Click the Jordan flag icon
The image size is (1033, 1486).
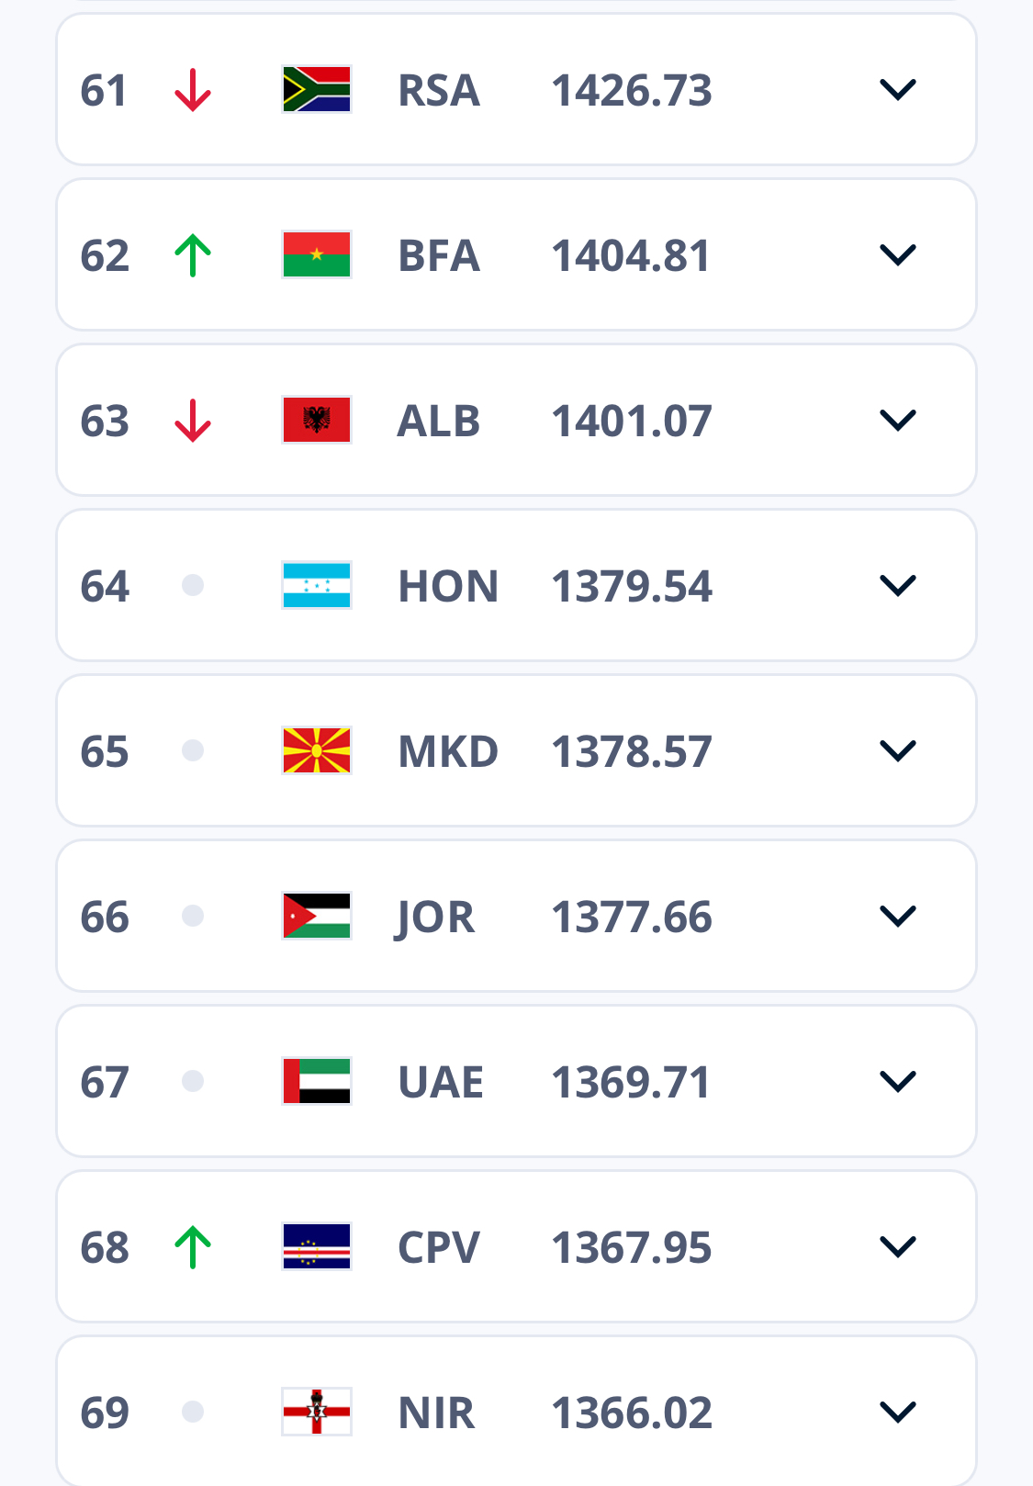(317, 916)
